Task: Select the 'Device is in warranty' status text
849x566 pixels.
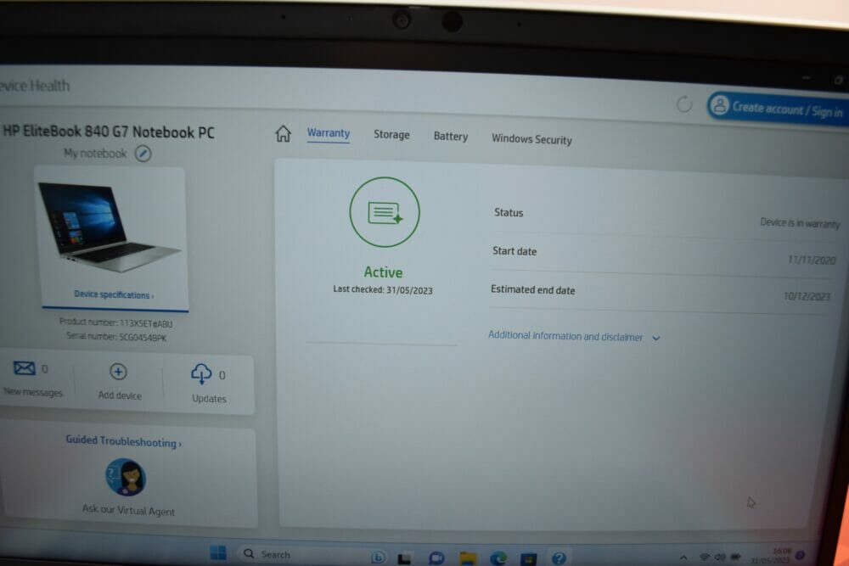Action: pos(800,223)
